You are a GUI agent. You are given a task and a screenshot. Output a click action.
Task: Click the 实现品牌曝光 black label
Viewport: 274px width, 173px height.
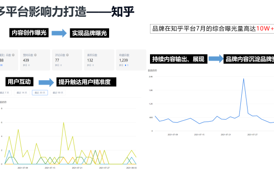pyautogui.click(x=89, y=33)
